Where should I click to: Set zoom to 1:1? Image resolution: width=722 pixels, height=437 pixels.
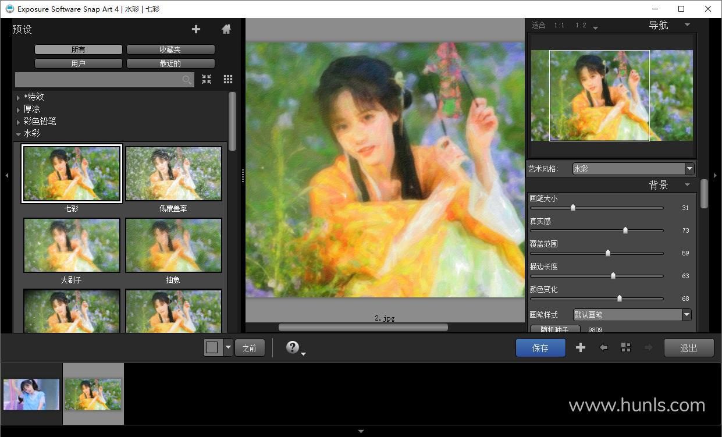point(559,25)
